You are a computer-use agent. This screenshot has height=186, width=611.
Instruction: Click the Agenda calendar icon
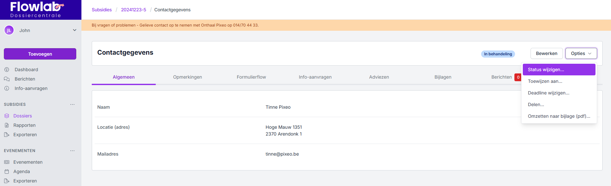[x=7, y=171]
